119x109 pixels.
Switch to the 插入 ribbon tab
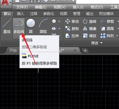21,14
